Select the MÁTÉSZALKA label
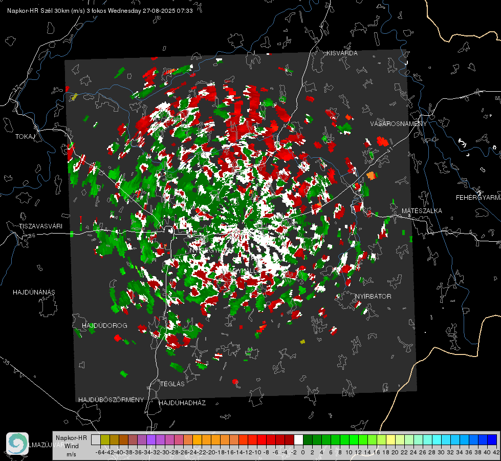 coord(422,211)
